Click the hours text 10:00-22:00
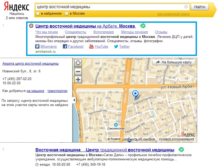This screenshot has width=218, height=167. (x=11, y=83)
